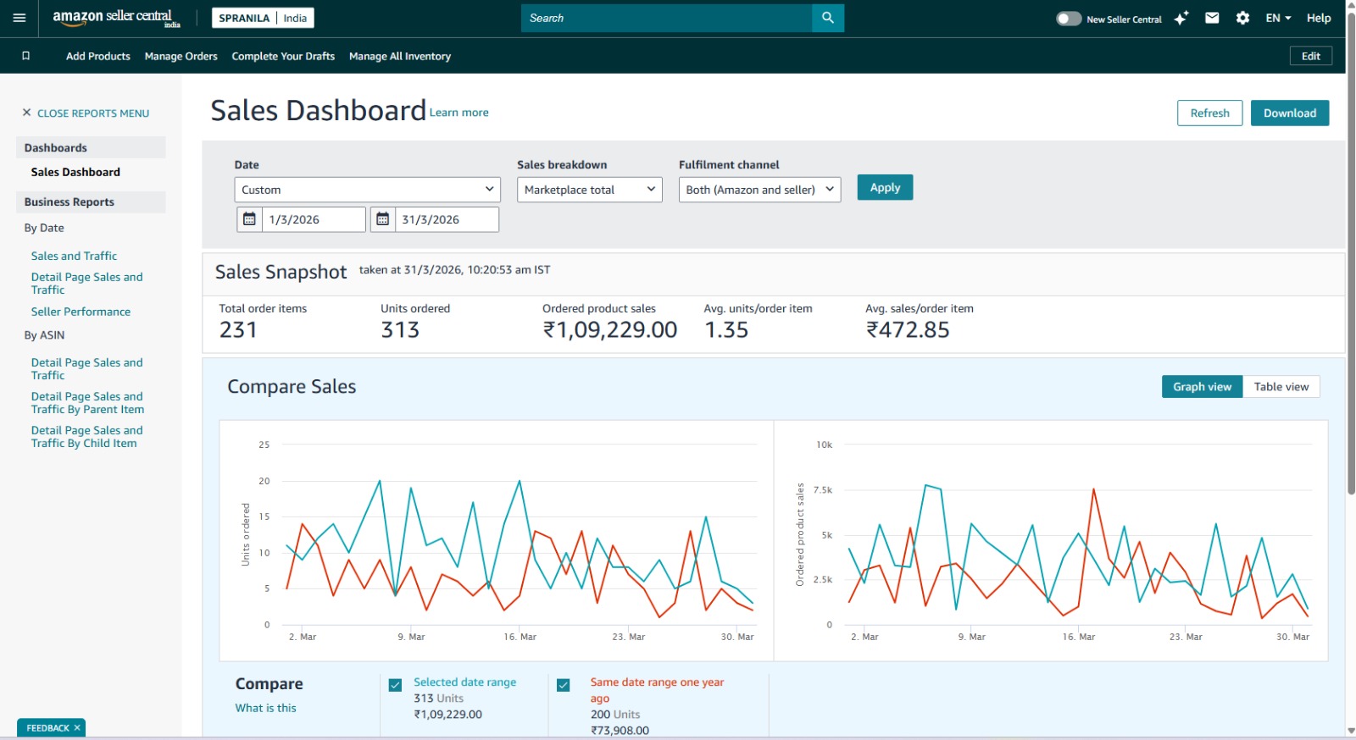Open the start date calendar icon
1356x740 pixels.
(x=249, y=219)
